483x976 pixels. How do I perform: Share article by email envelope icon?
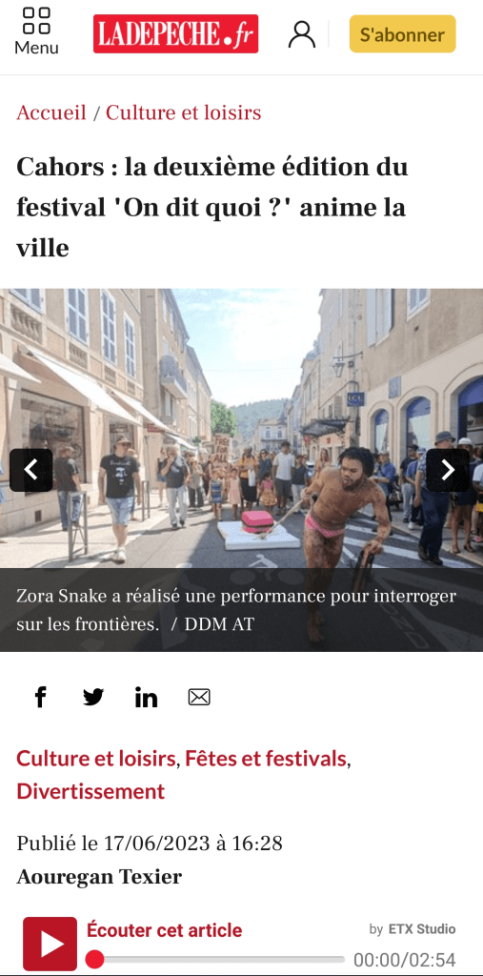click(x=199, y=697)
